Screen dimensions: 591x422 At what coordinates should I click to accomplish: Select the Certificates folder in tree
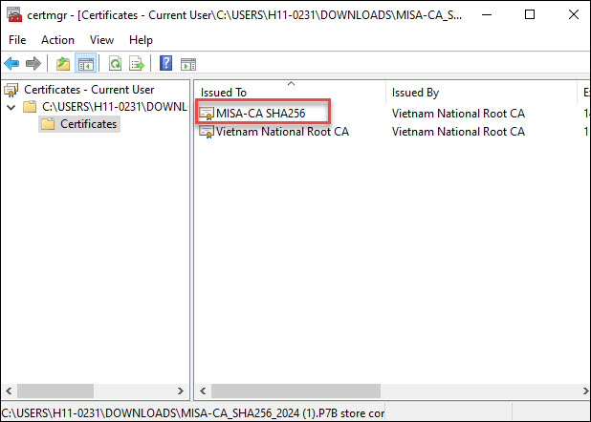coord(79,124)
